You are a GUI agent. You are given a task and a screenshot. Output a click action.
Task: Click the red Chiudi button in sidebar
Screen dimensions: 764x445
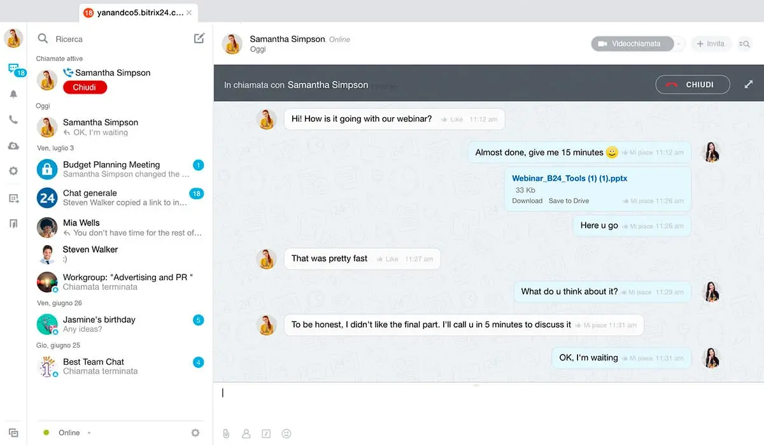click(x=85, y=87)
